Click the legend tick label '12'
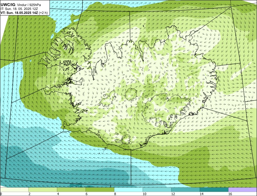 (x=173, y=194)
